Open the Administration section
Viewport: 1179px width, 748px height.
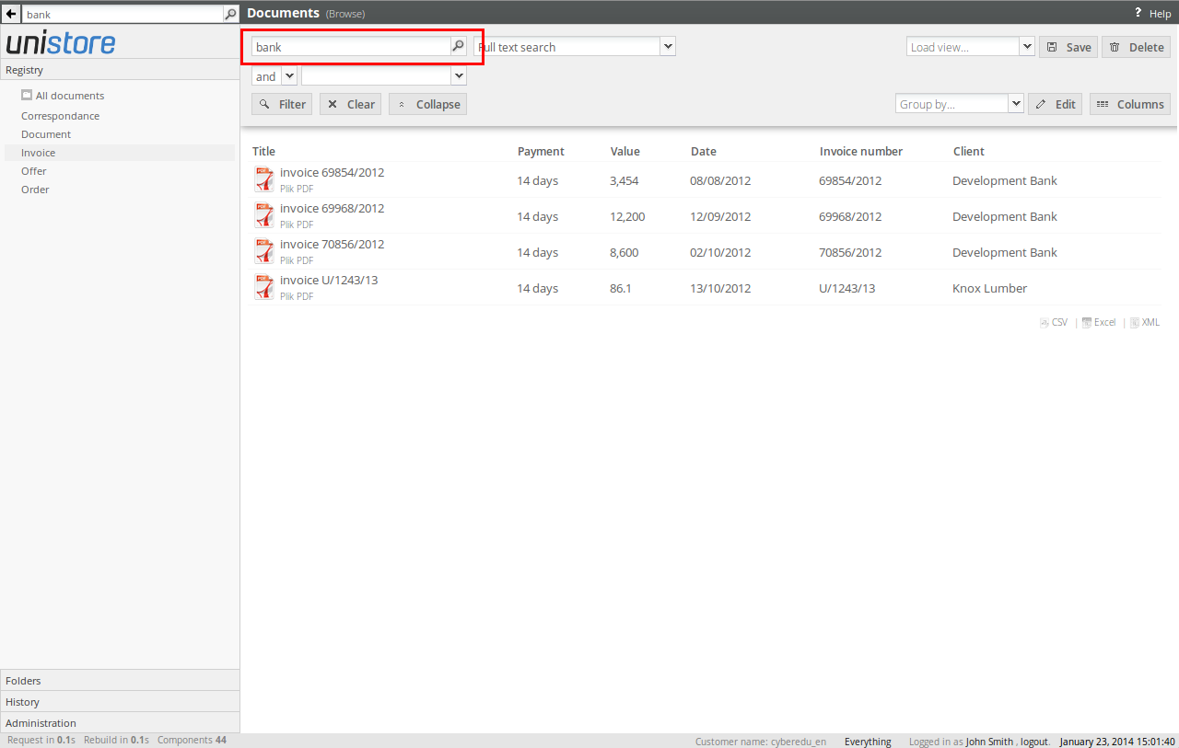tap(120, 722)
